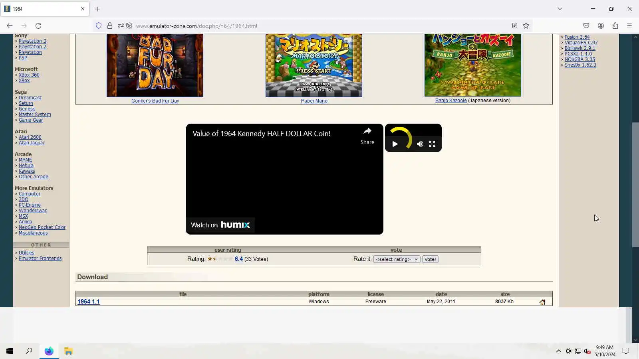Open the 6.4 rating link
This screenshot has height=359, width=639.
click(x=239, y=259)
